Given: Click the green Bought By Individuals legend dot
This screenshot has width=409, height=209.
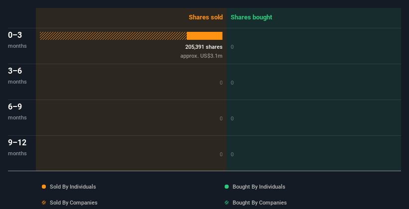Looking at the screenshot, I should click(x=227, y=187).
